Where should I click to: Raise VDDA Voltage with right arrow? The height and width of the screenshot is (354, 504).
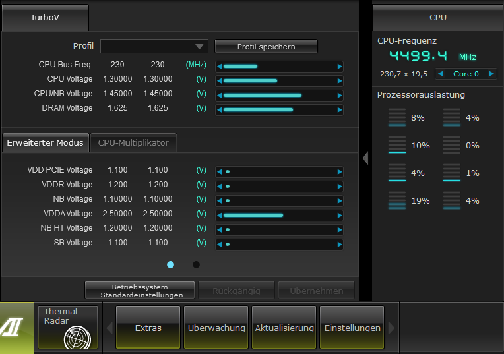[340, 215]
